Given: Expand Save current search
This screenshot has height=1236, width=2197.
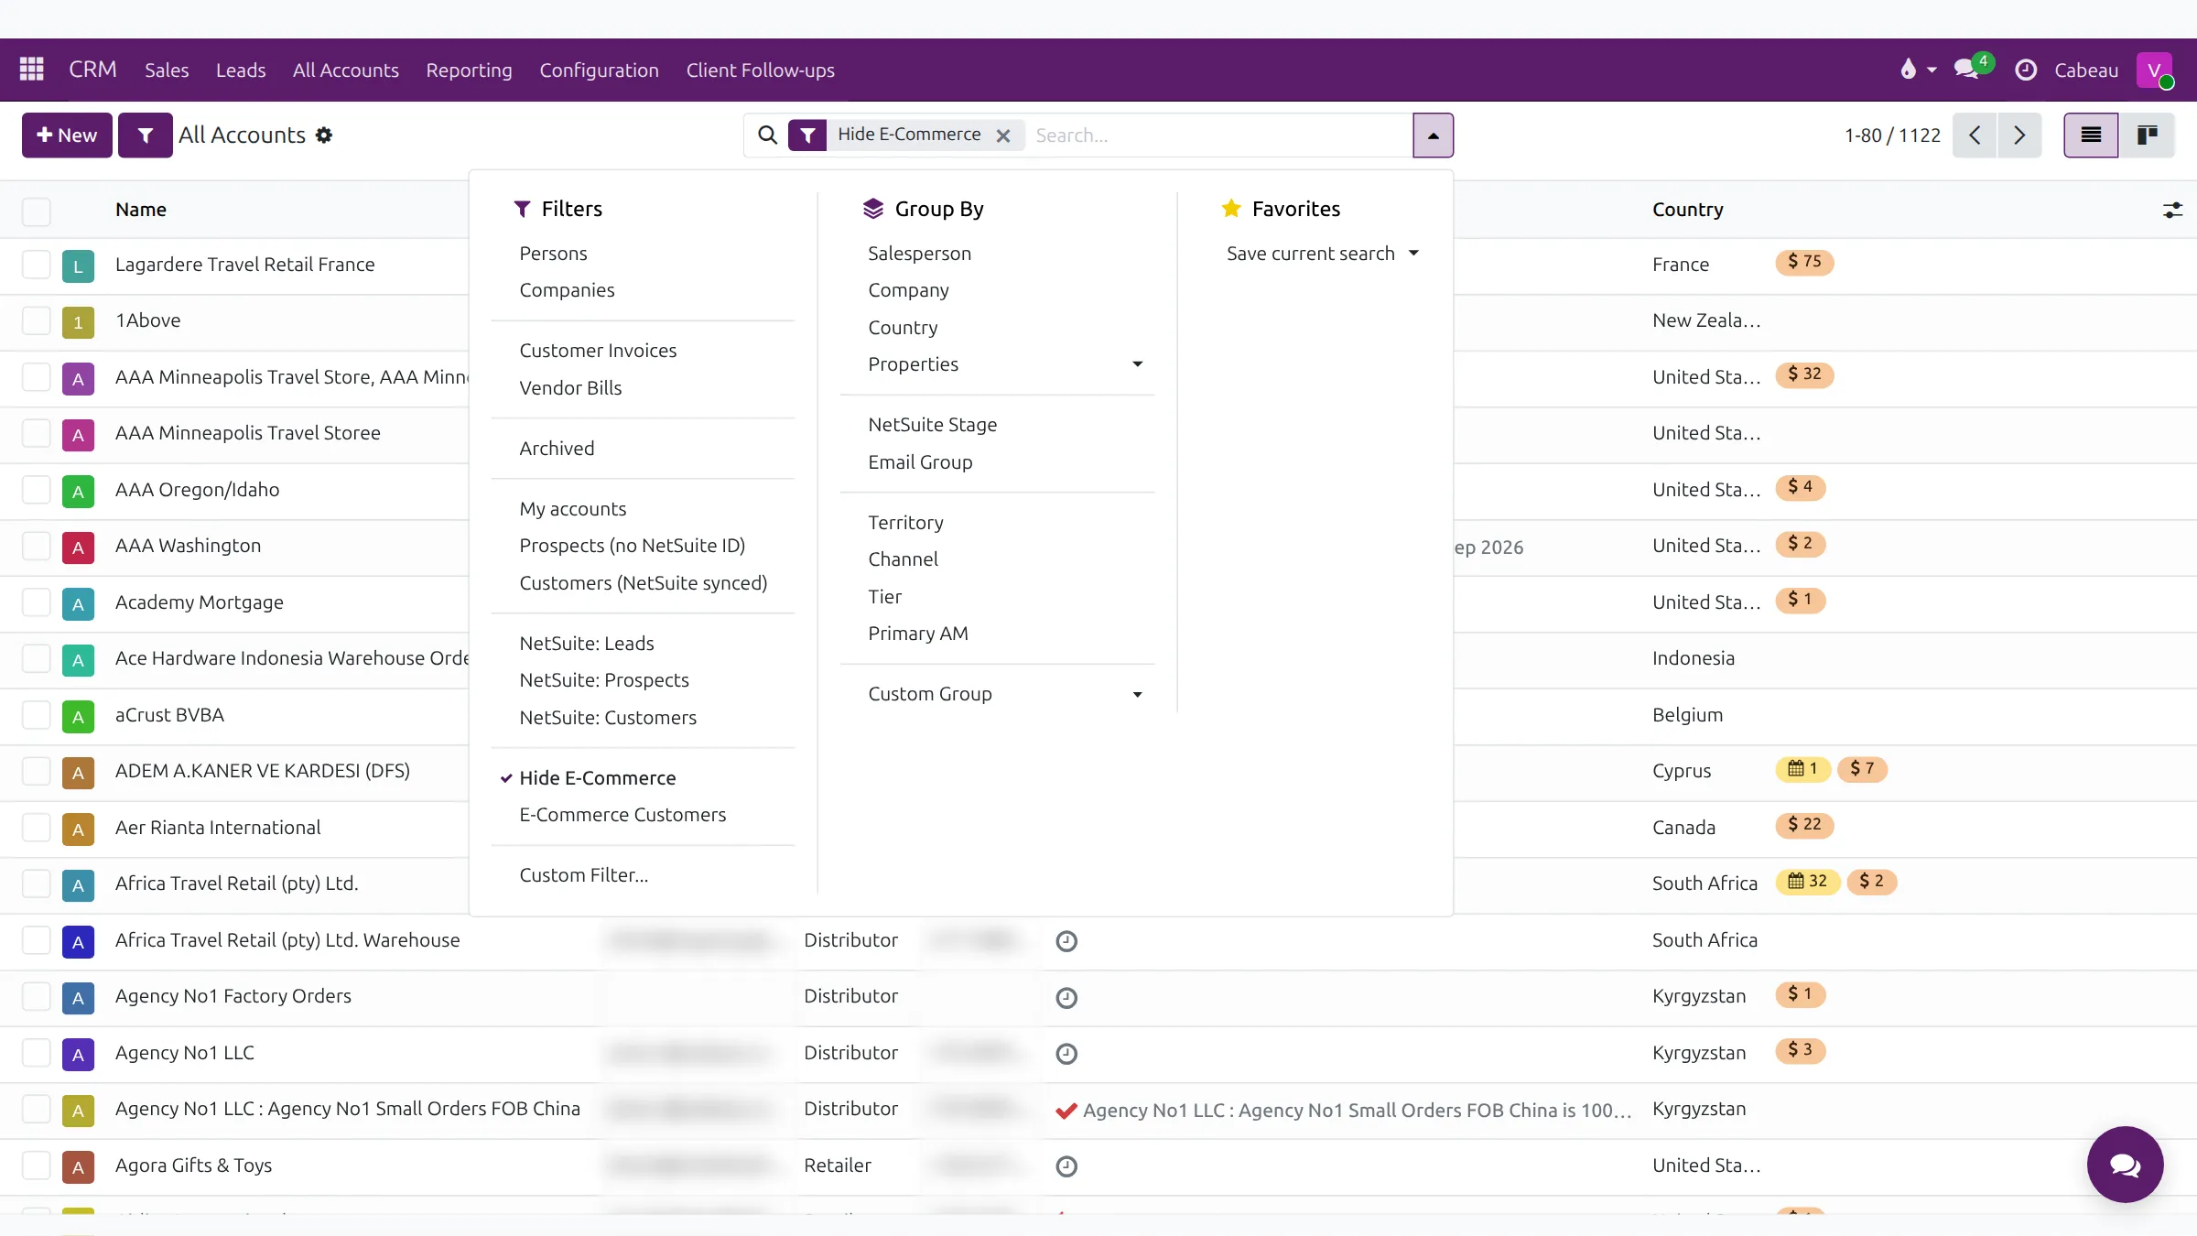Looking at the screenshot, I should coord(1322,254).
